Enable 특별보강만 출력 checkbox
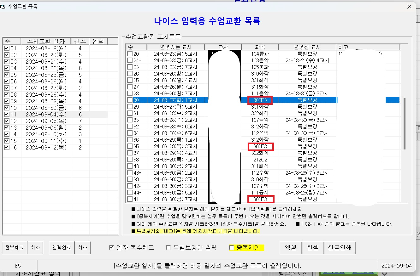 point(168,248)
